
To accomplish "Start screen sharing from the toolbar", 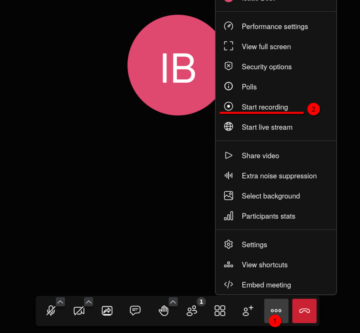I will point(107,311).
